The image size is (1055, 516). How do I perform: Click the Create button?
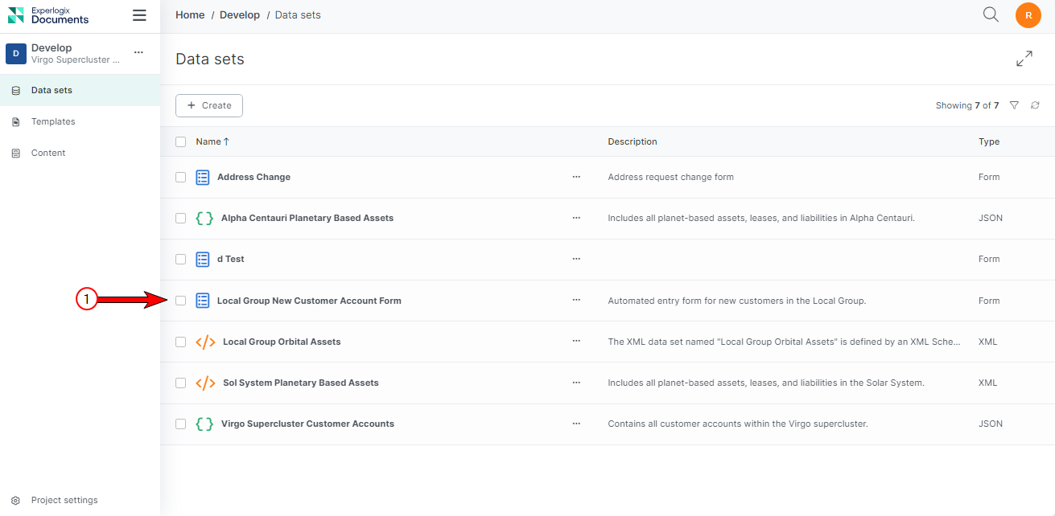point(209,105)
